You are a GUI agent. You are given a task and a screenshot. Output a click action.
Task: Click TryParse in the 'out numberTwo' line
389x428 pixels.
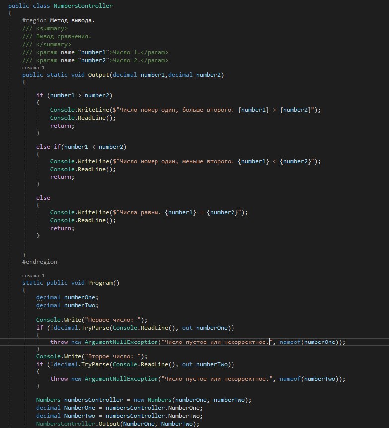pos(95,364)
